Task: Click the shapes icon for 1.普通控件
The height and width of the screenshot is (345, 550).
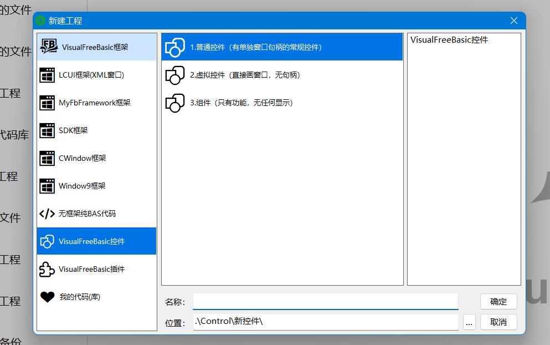Action: tap(175, 47)
